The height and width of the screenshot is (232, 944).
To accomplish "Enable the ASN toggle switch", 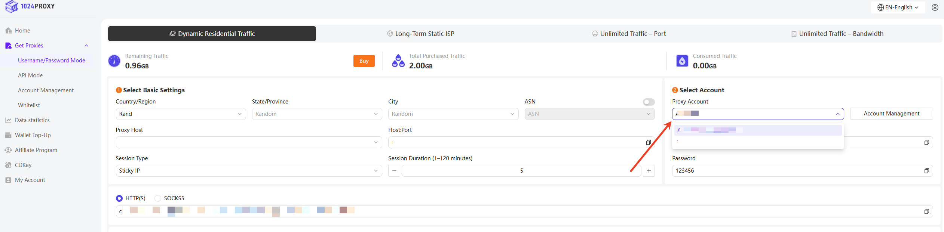I will (x=649, y=102).
